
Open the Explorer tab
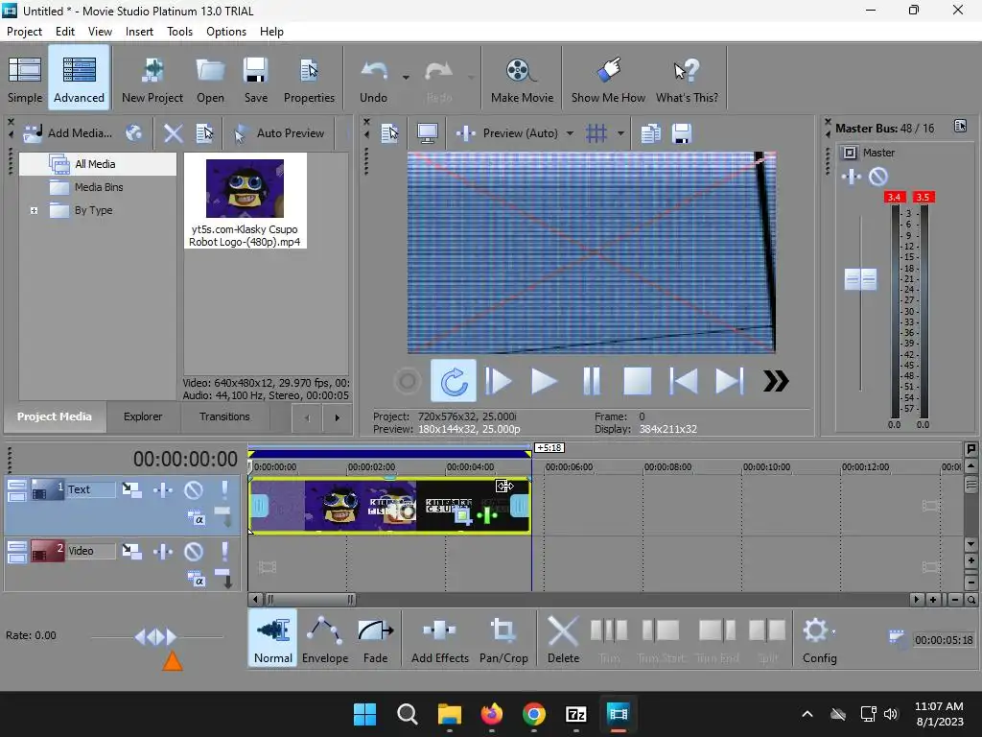coord(143,416)
